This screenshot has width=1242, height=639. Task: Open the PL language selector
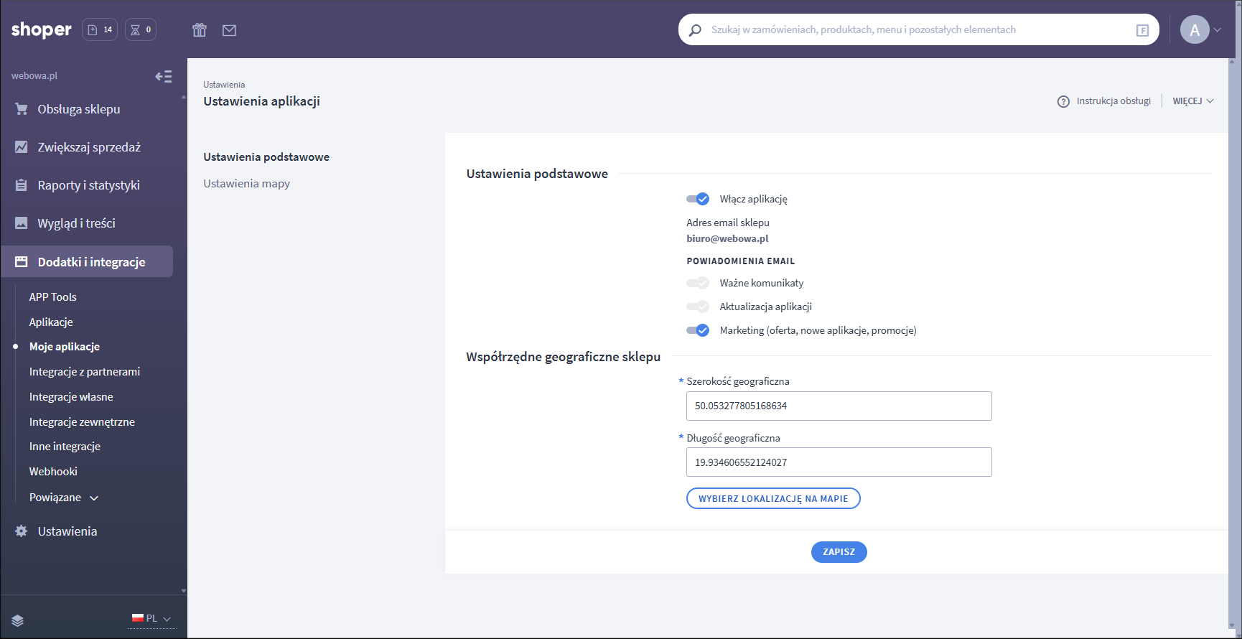point(151,618)
